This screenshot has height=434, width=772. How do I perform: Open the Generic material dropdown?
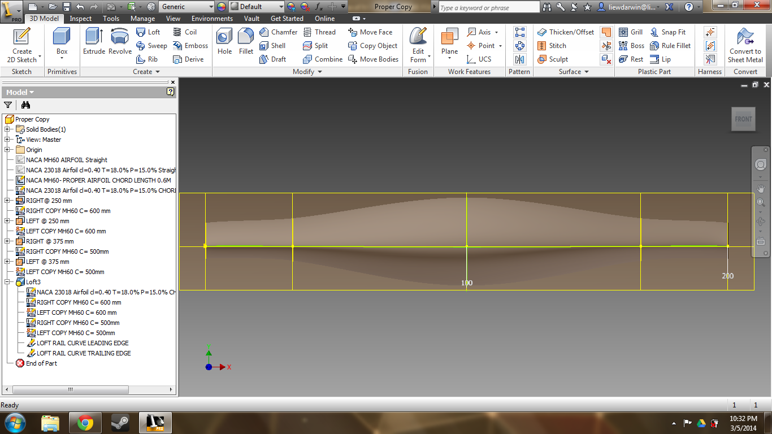[x=187, y=6]
